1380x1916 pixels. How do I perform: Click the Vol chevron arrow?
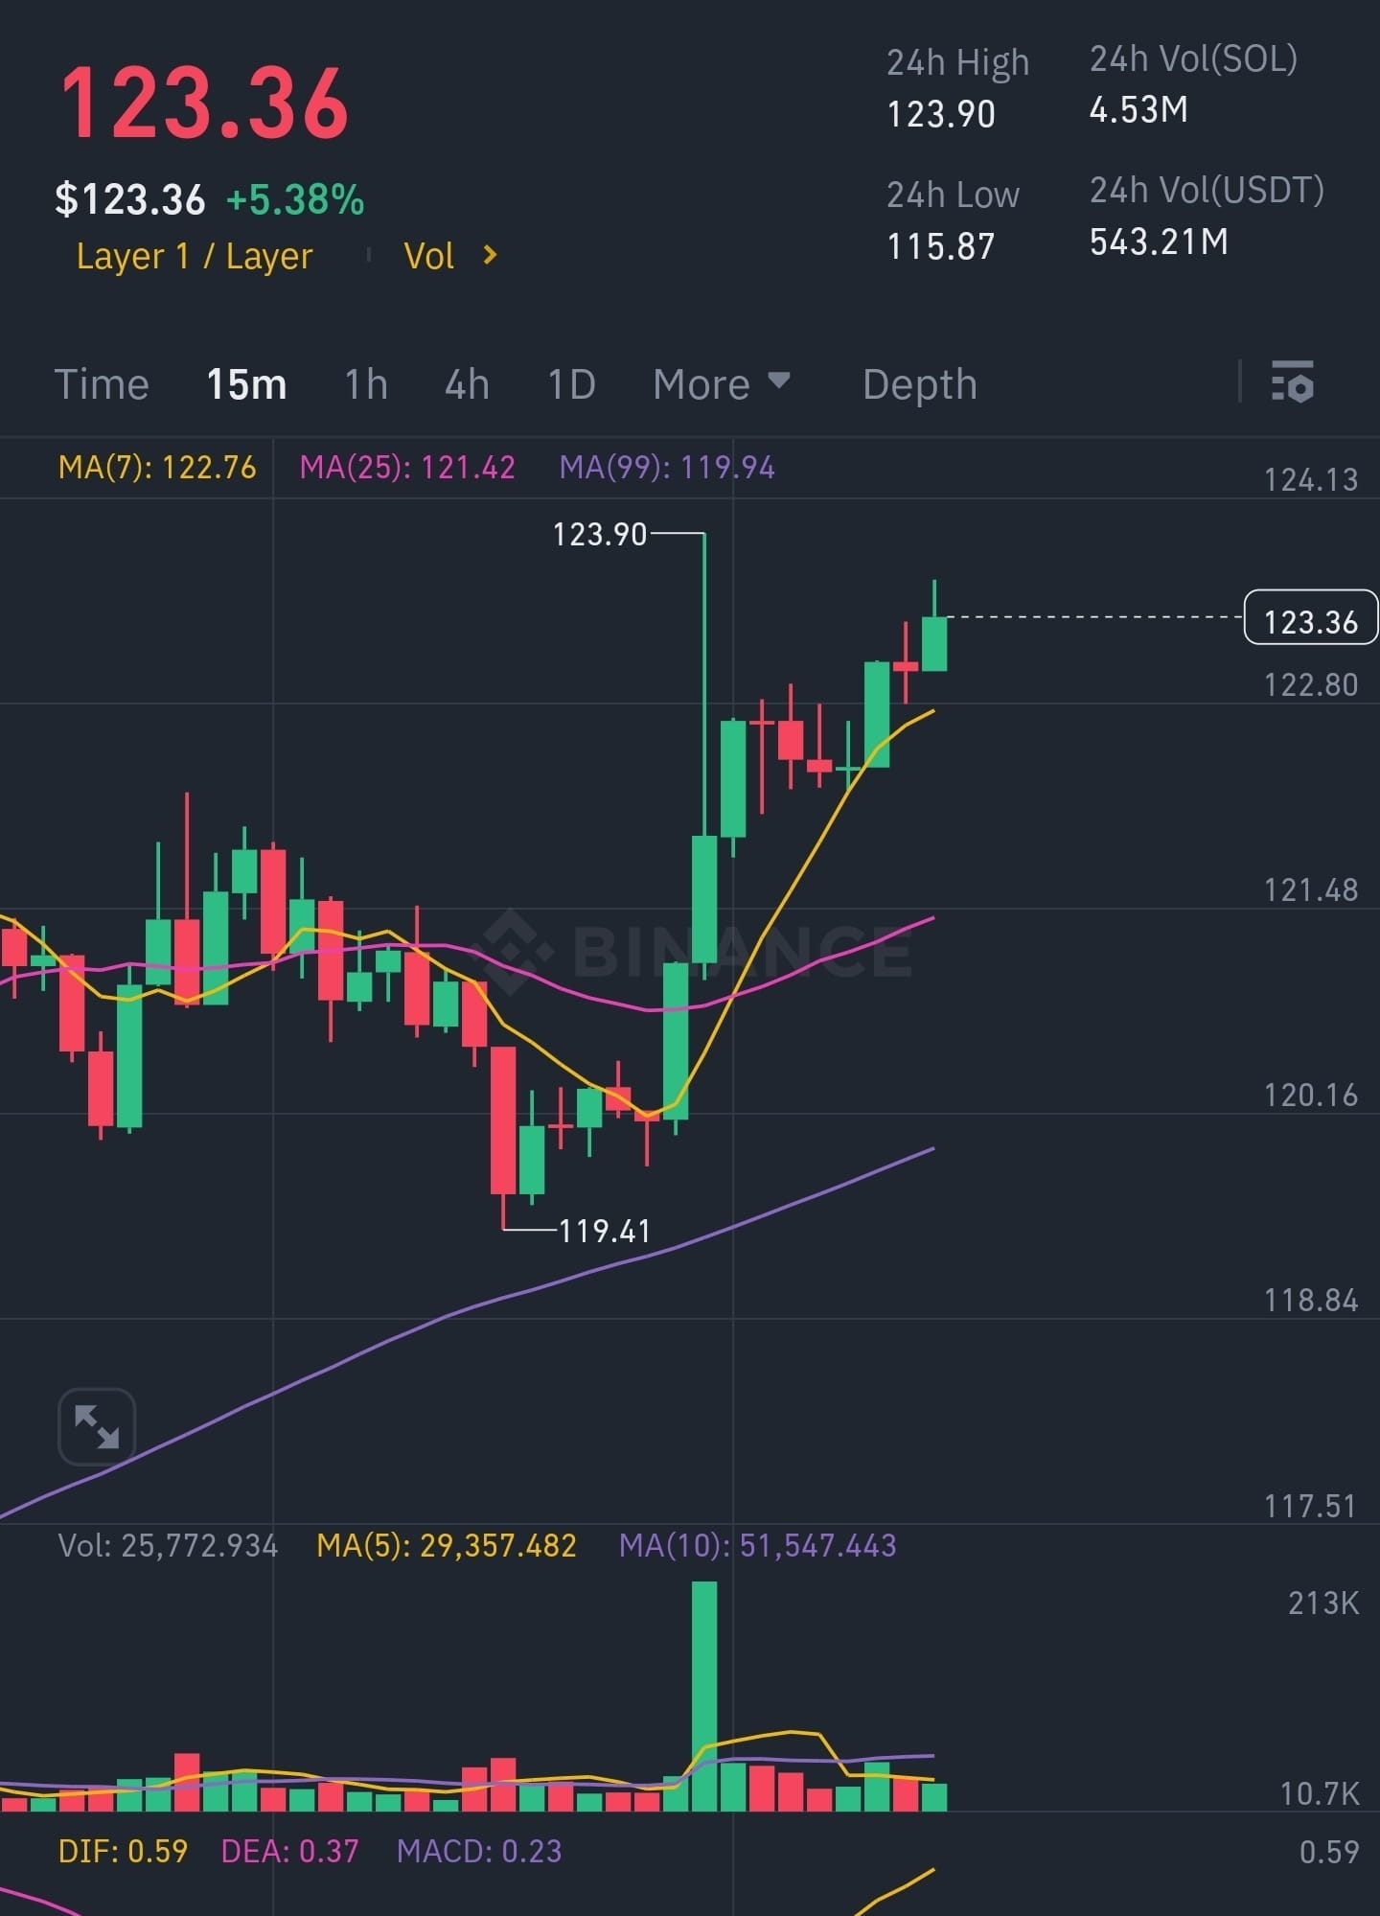point(490,255)
